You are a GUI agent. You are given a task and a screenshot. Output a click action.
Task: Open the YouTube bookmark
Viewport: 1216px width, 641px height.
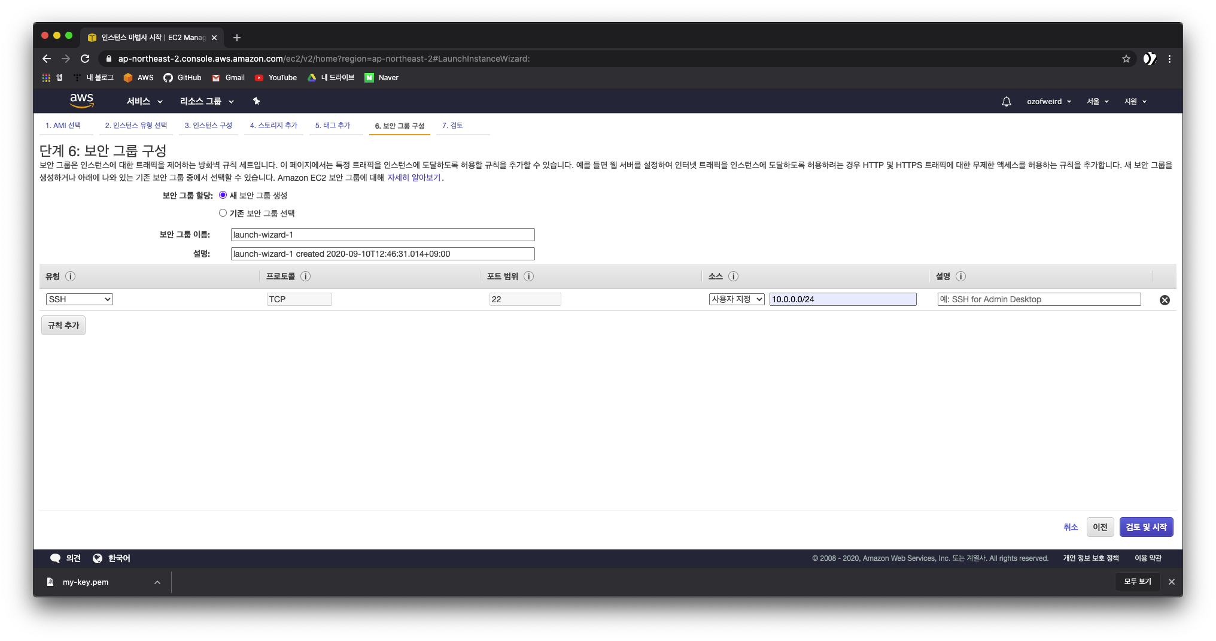click(x=276, y=78)
